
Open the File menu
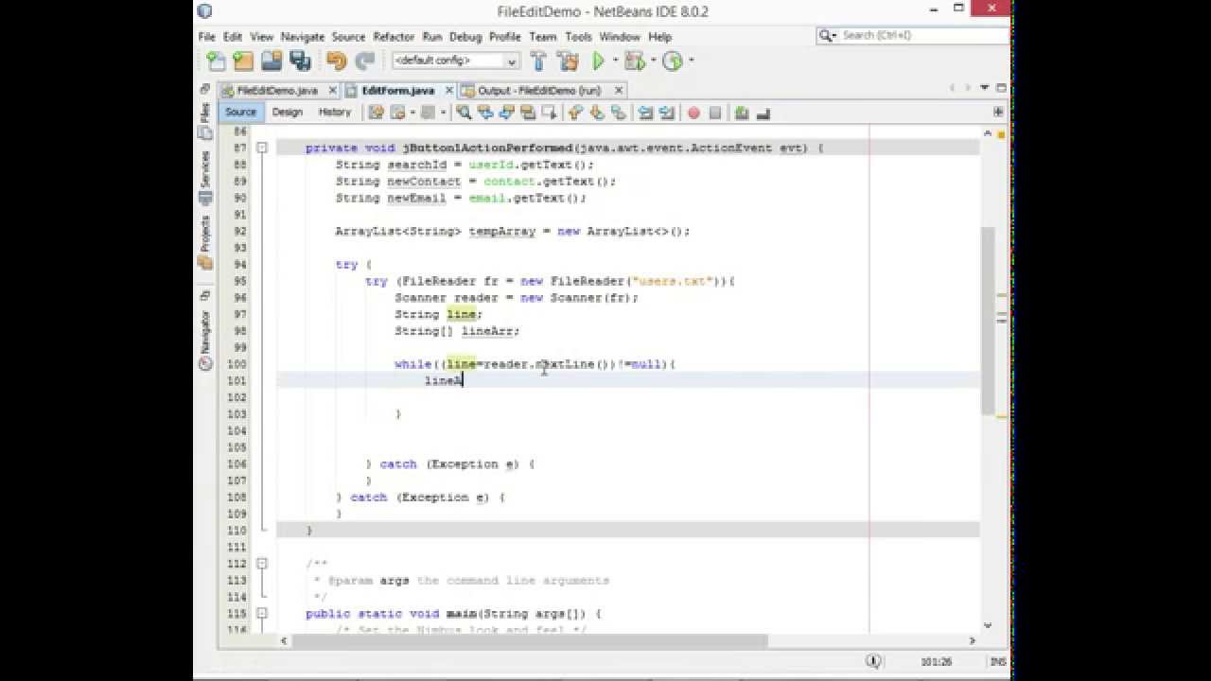click(x=206, y=37)
